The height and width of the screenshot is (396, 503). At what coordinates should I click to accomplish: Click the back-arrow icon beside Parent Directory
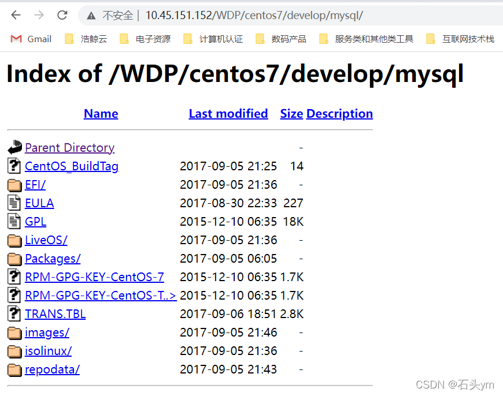15,147
